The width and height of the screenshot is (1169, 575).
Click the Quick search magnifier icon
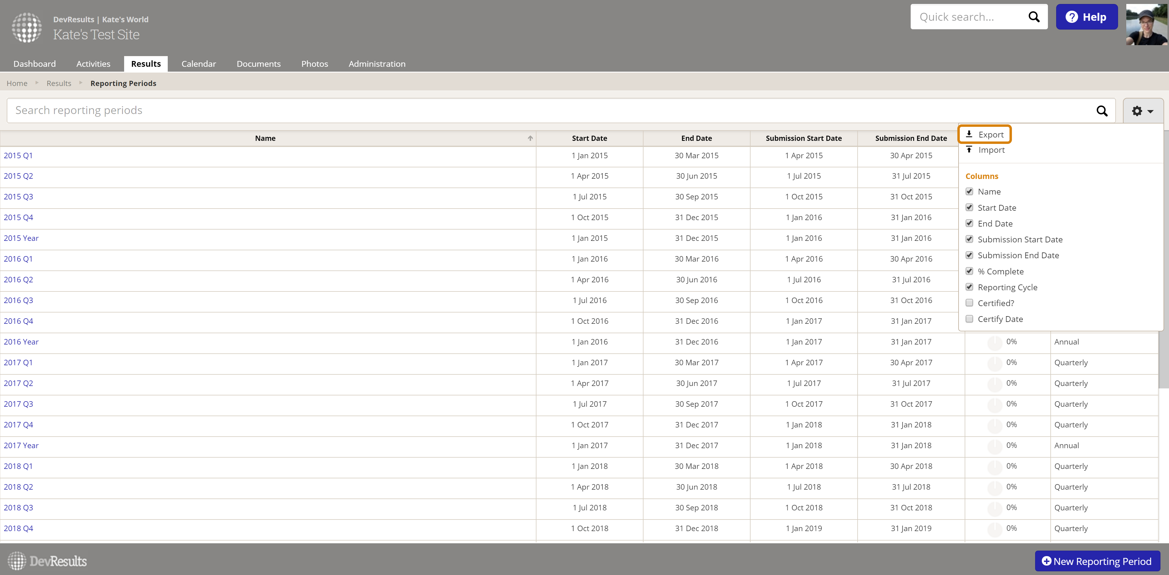[1033, 17]
